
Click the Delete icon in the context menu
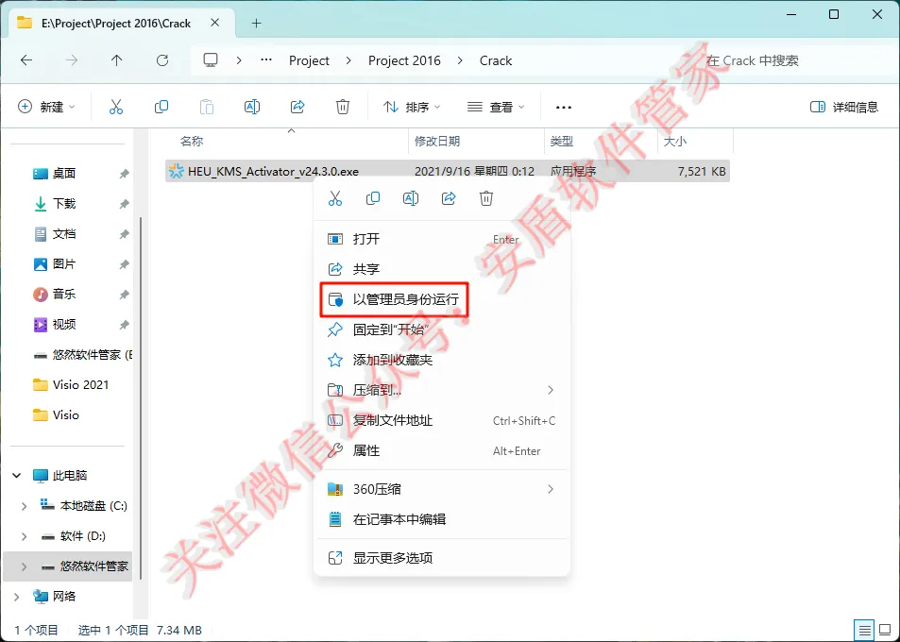[486, 198]
